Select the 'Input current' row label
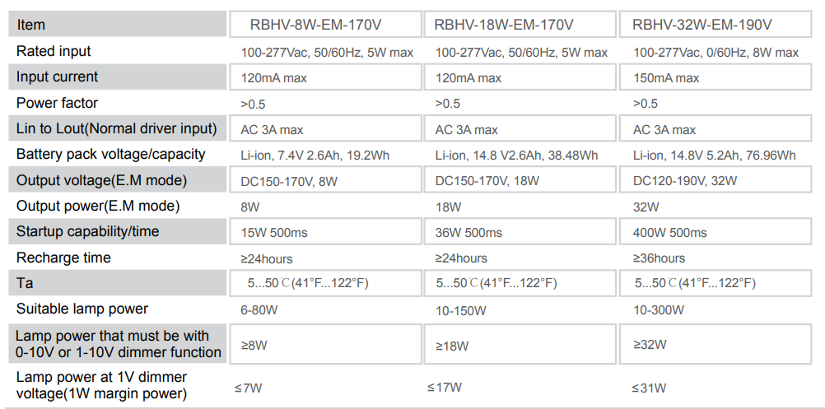Viewport: 825px width, 409px height. pos(57,77)
